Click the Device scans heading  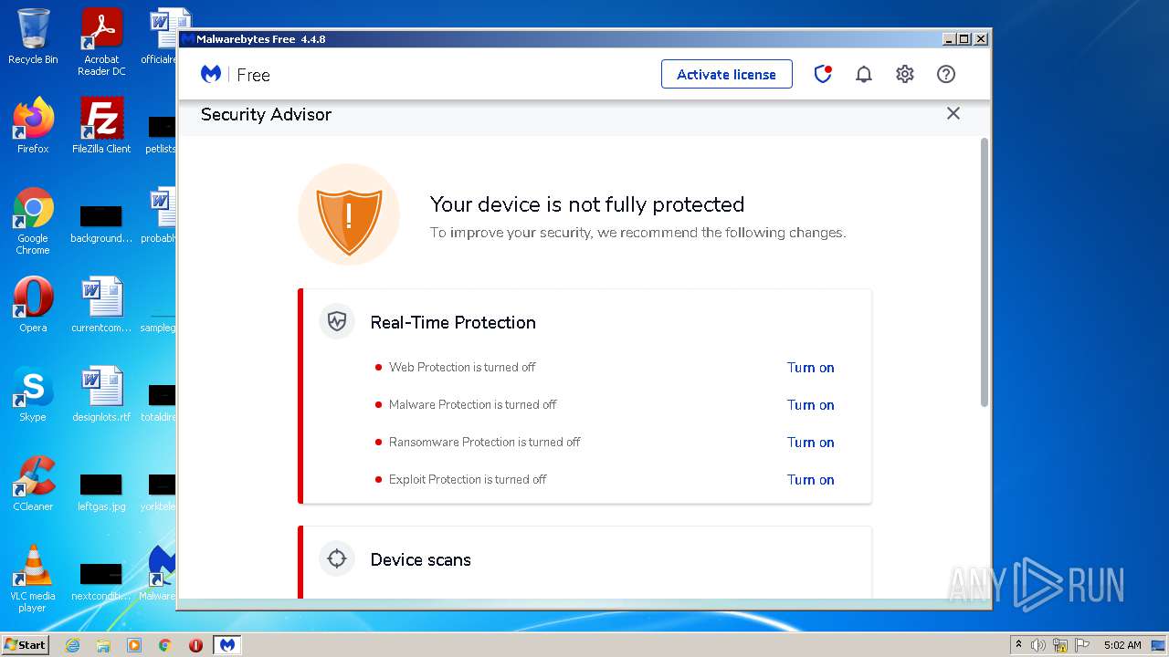421,559
